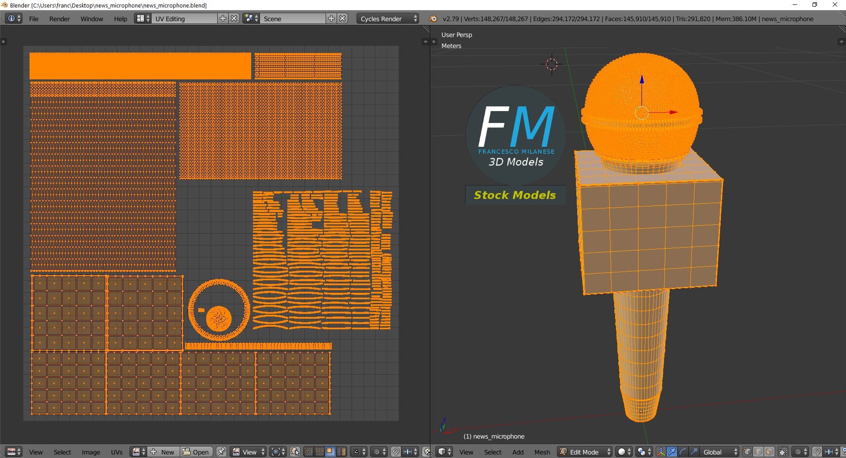Select mesh face select mode
Image resolution: width=846 pixels, height=458 pixels.
tap(769, 452)
